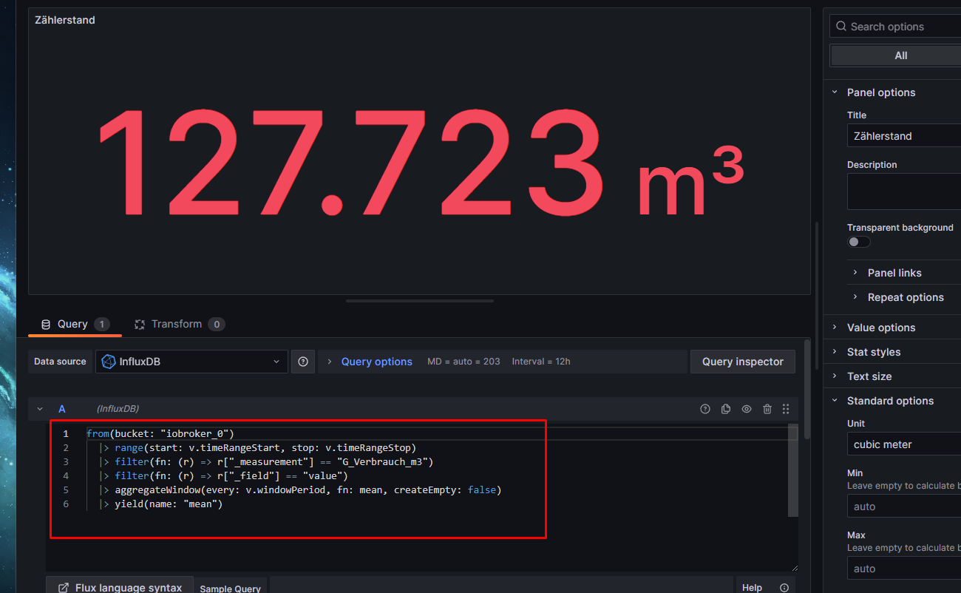Click the Description text area
The height and width of the screenshot is (593, 961).
[x=903, y=192]
